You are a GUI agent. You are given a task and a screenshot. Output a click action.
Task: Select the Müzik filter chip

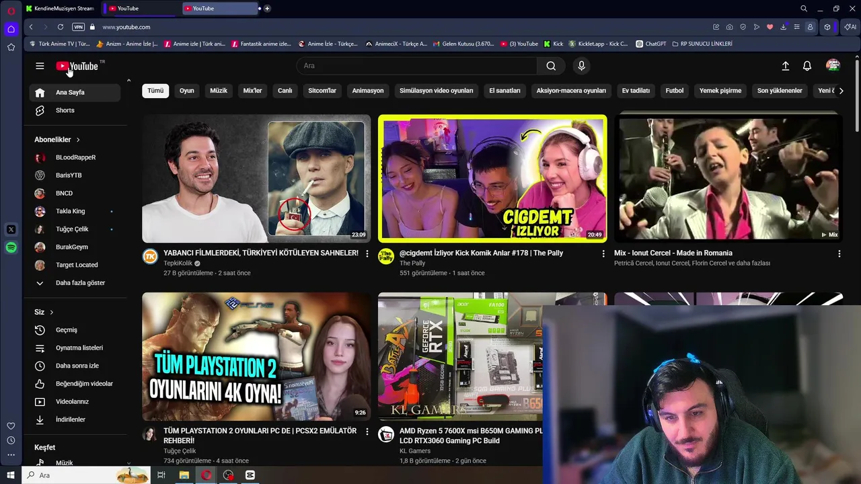219,91
